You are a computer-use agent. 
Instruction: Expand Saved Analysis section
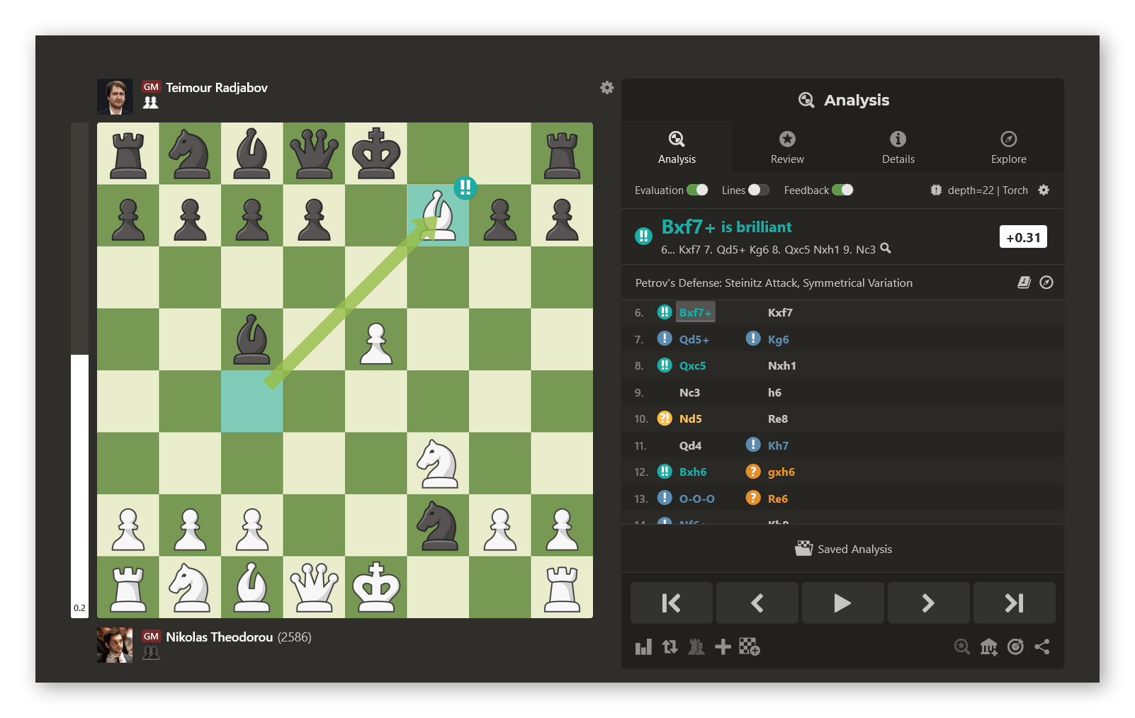click(843, 549)
